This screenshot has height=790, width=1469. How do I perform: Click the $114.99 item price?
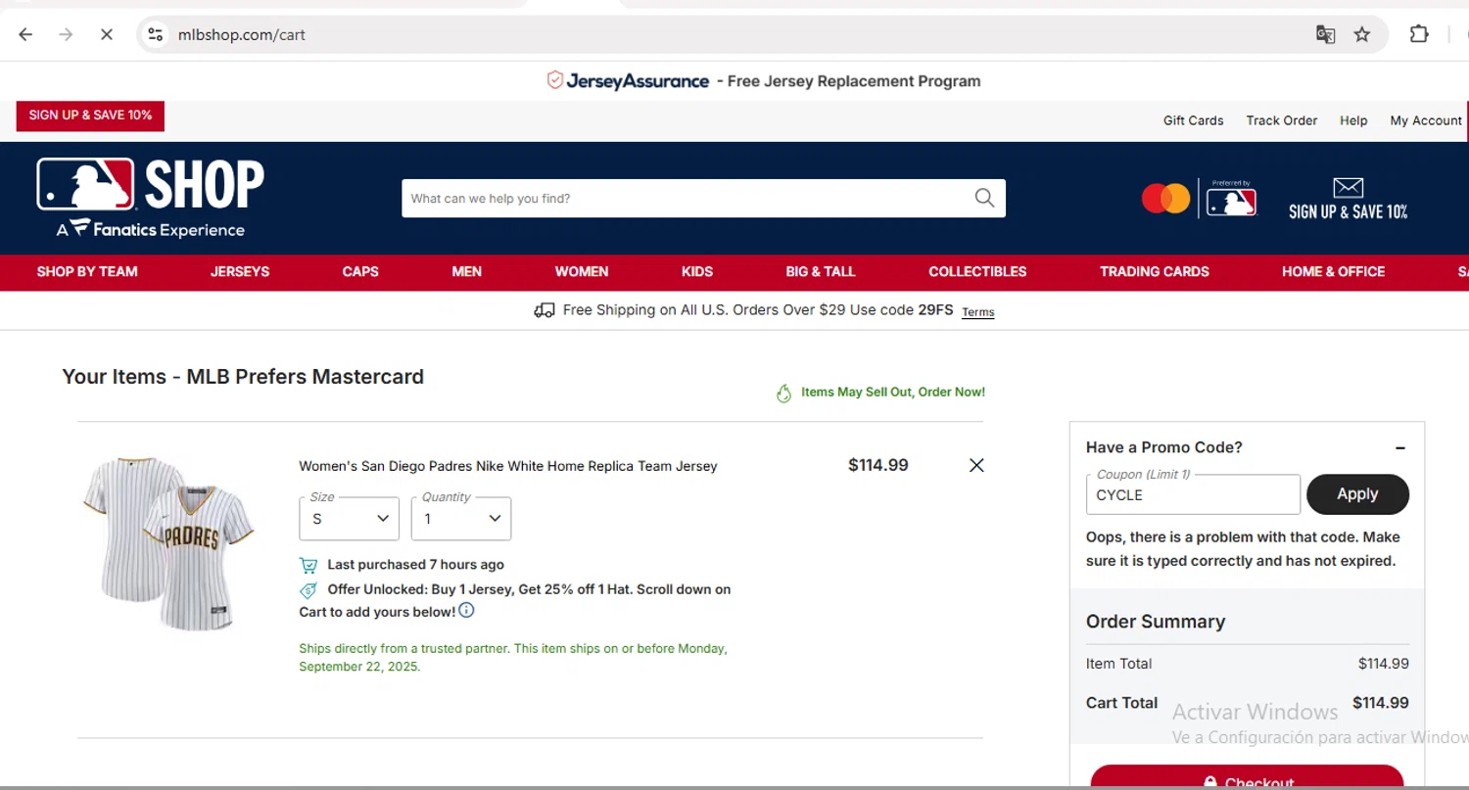[x=878, y=465]
